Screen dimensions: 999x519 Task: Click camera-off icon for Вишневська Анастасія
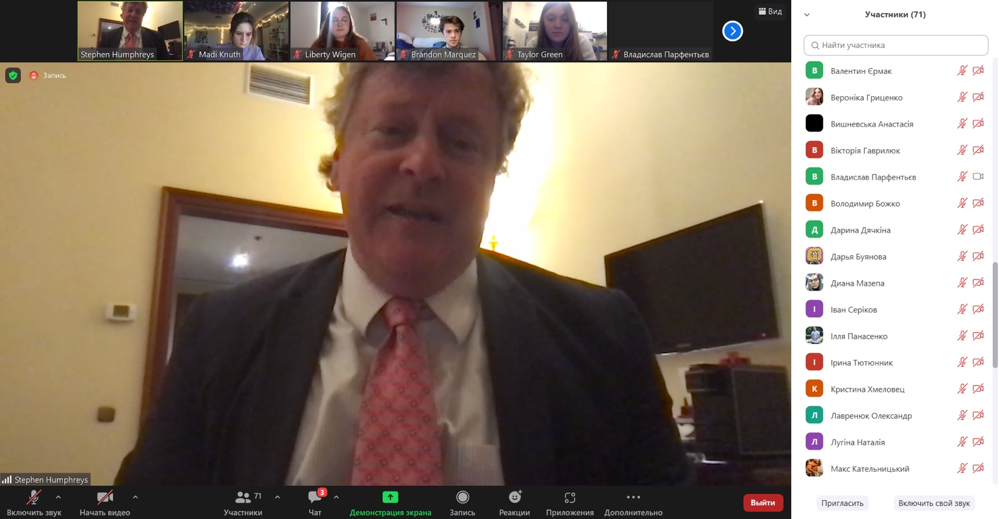[978, 124]
